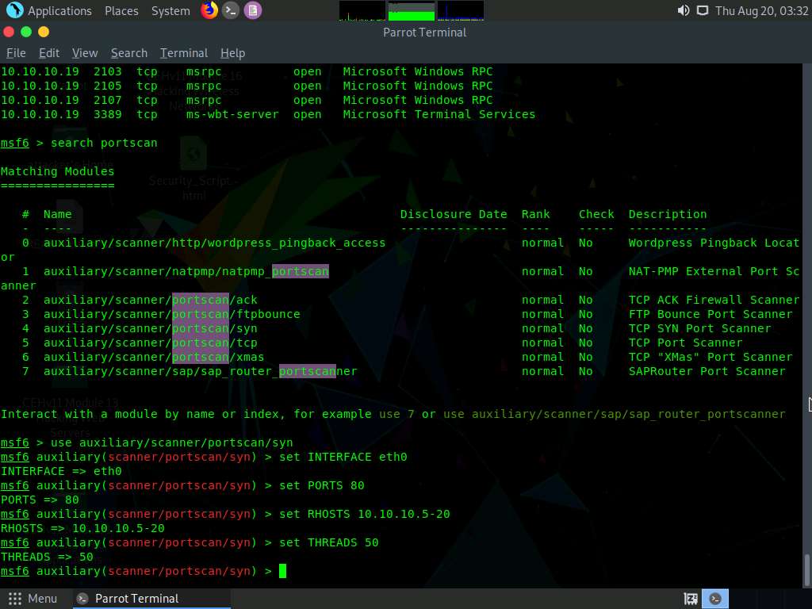Open the Parrot logo Applications icon
Image resolution: width=812 pixels, height=609 pixels.
point(14,10)
